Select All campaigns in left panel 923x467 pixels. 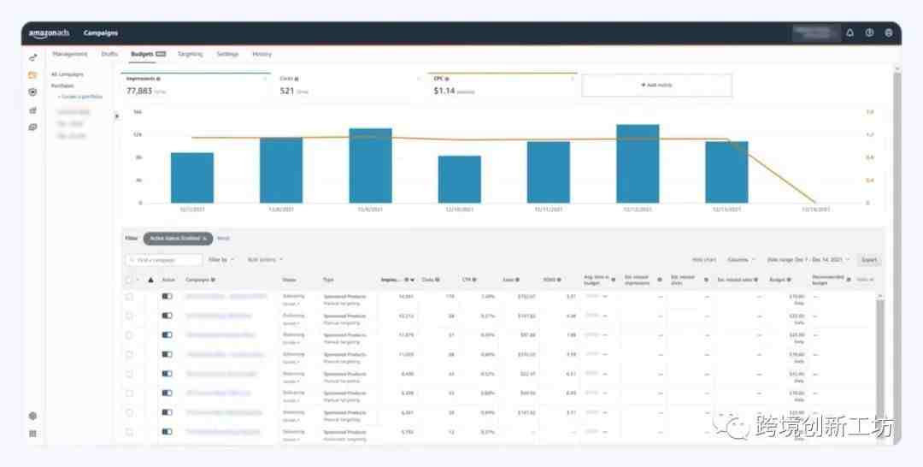pos(68,74)
